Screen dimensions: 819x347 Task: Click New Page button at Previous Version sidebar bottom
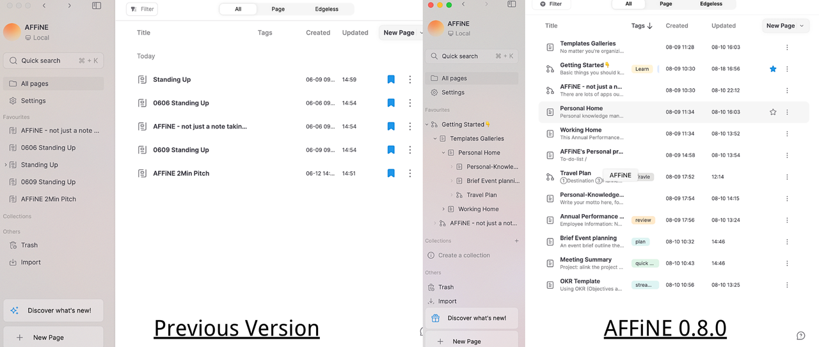coord(53,337)
